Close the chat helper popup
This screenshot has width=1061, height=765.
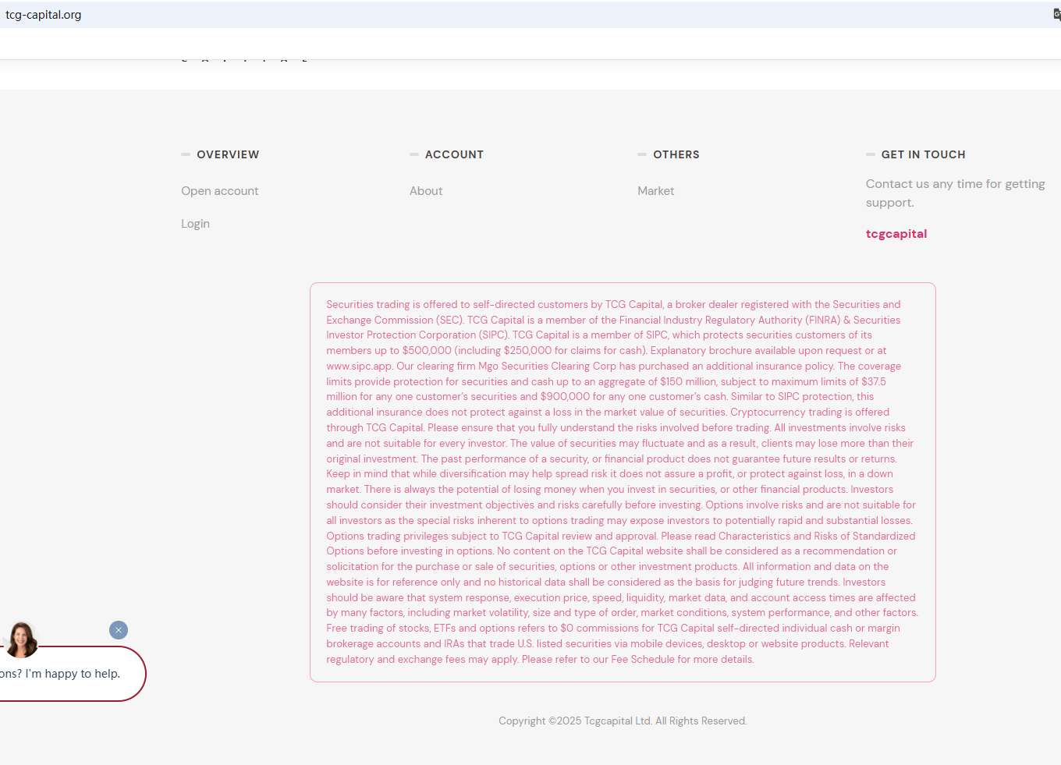click(x=119, y=630)
